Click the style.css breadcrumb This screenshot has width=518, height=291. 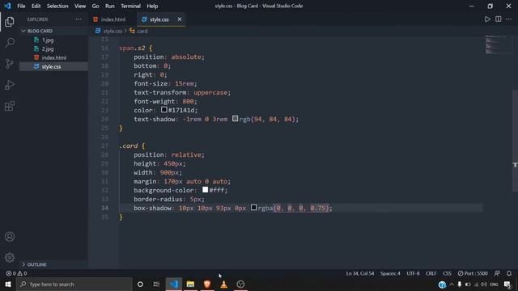click(113, 31)
